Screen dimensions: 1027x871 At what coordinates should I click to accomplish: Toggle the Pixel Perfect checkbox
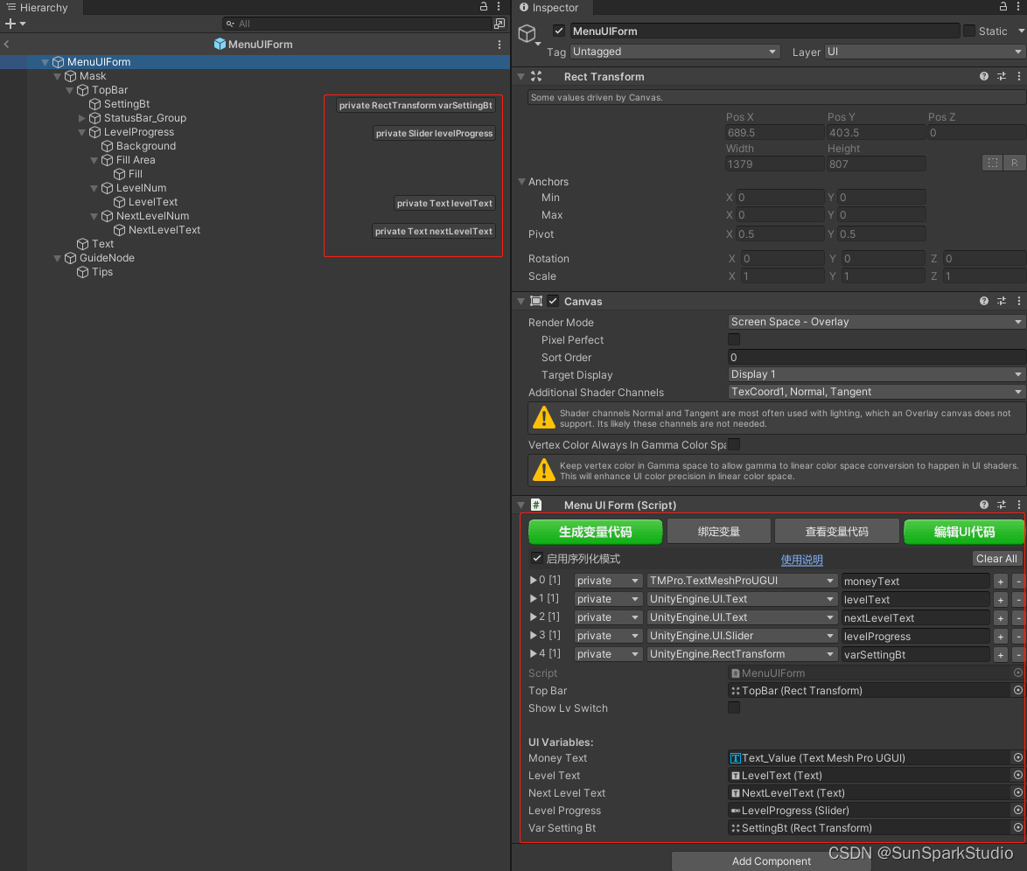pyautogui.click(x=734, y=340)
